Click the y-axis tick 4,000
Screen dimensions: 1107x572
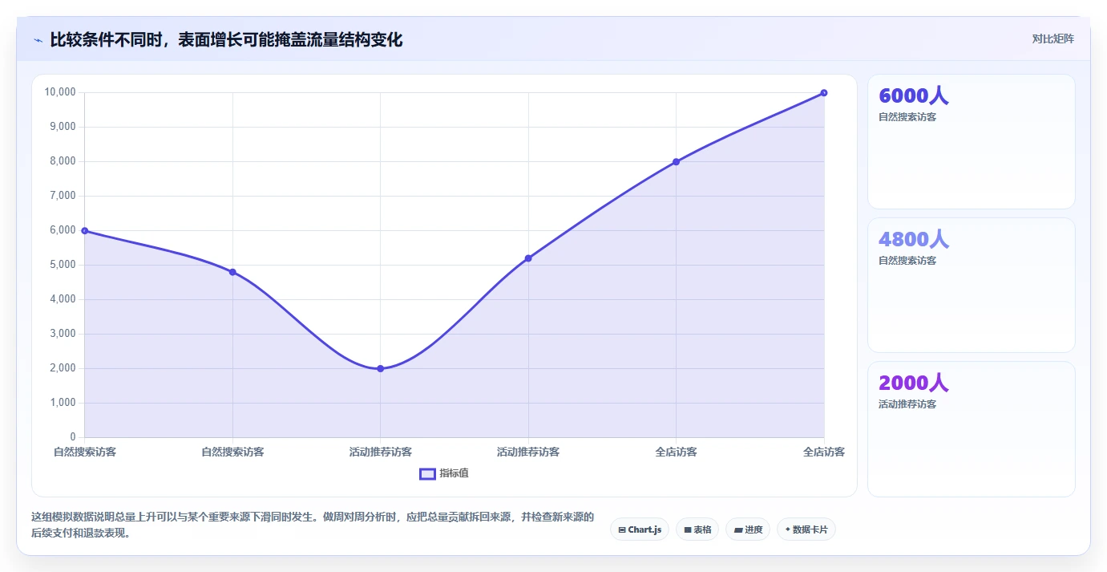pos(63,299)
